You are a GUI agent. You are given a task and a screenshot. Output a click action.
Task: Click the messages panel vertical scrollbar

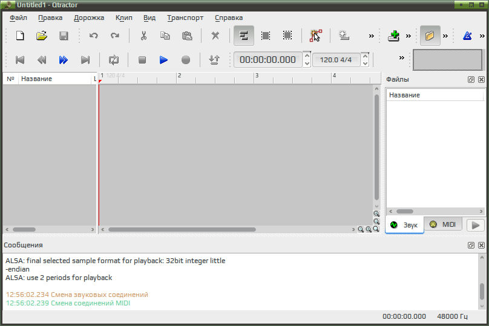[482, 291]
